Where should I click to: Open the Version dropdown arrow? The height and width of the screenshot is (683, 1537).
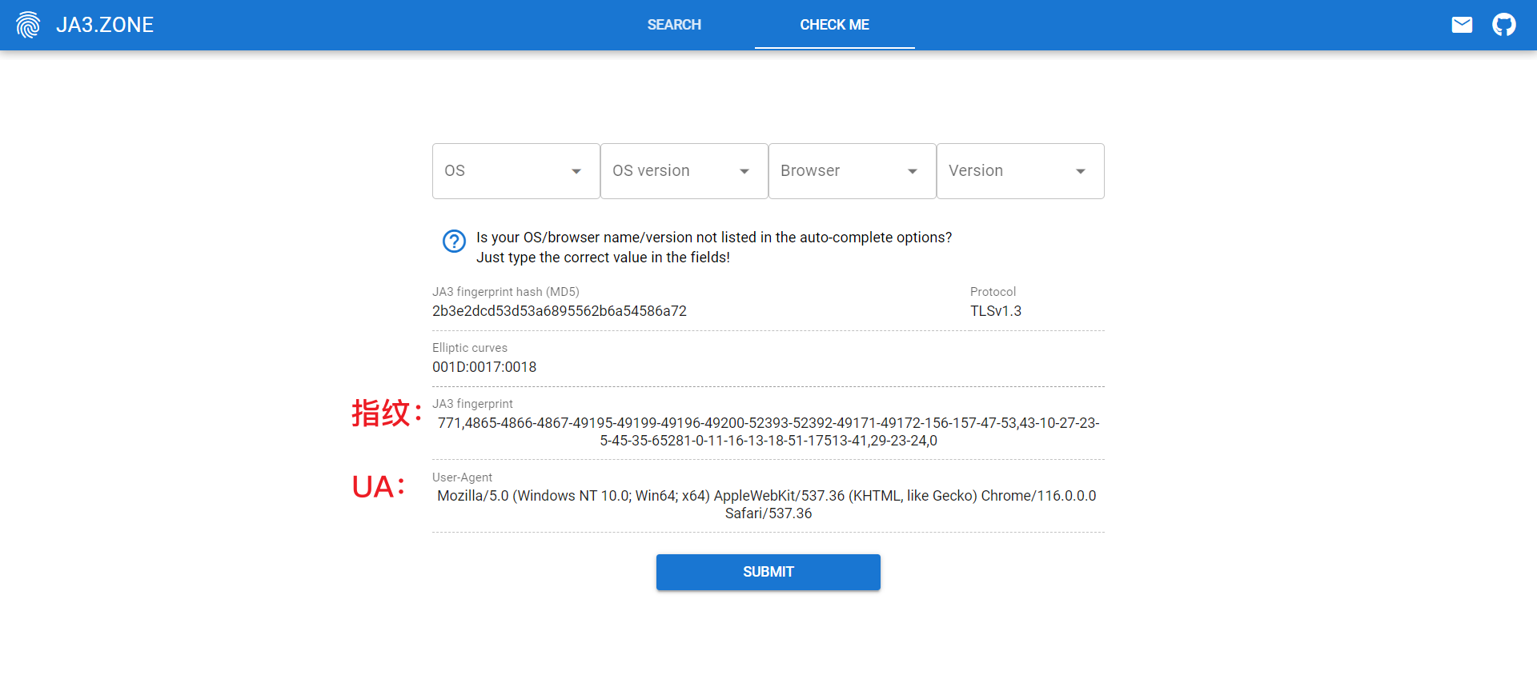[x=1081, y=171]
